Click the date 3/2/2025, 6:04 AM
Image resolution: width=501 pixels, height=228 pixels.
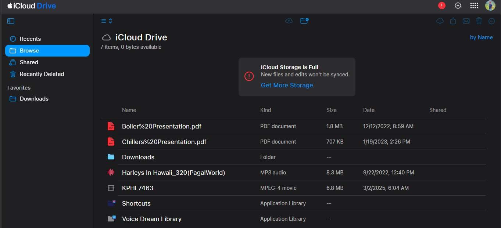pyautogui.click(x=386, y=188)
